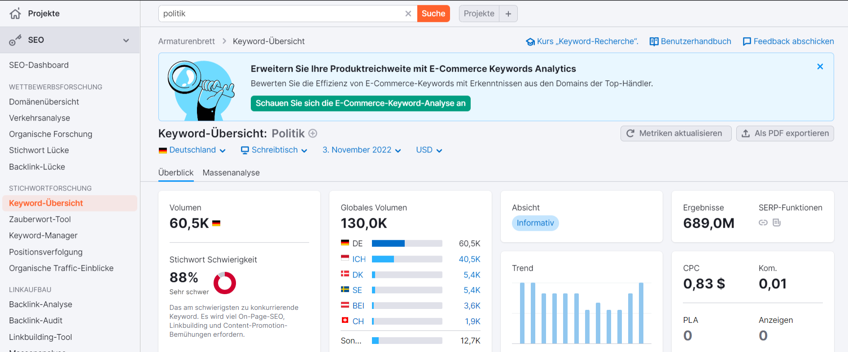Screen dimensions: 848x352
Task: Click the Projekte label in sidebar header
Action: click(x=44, y=13)
